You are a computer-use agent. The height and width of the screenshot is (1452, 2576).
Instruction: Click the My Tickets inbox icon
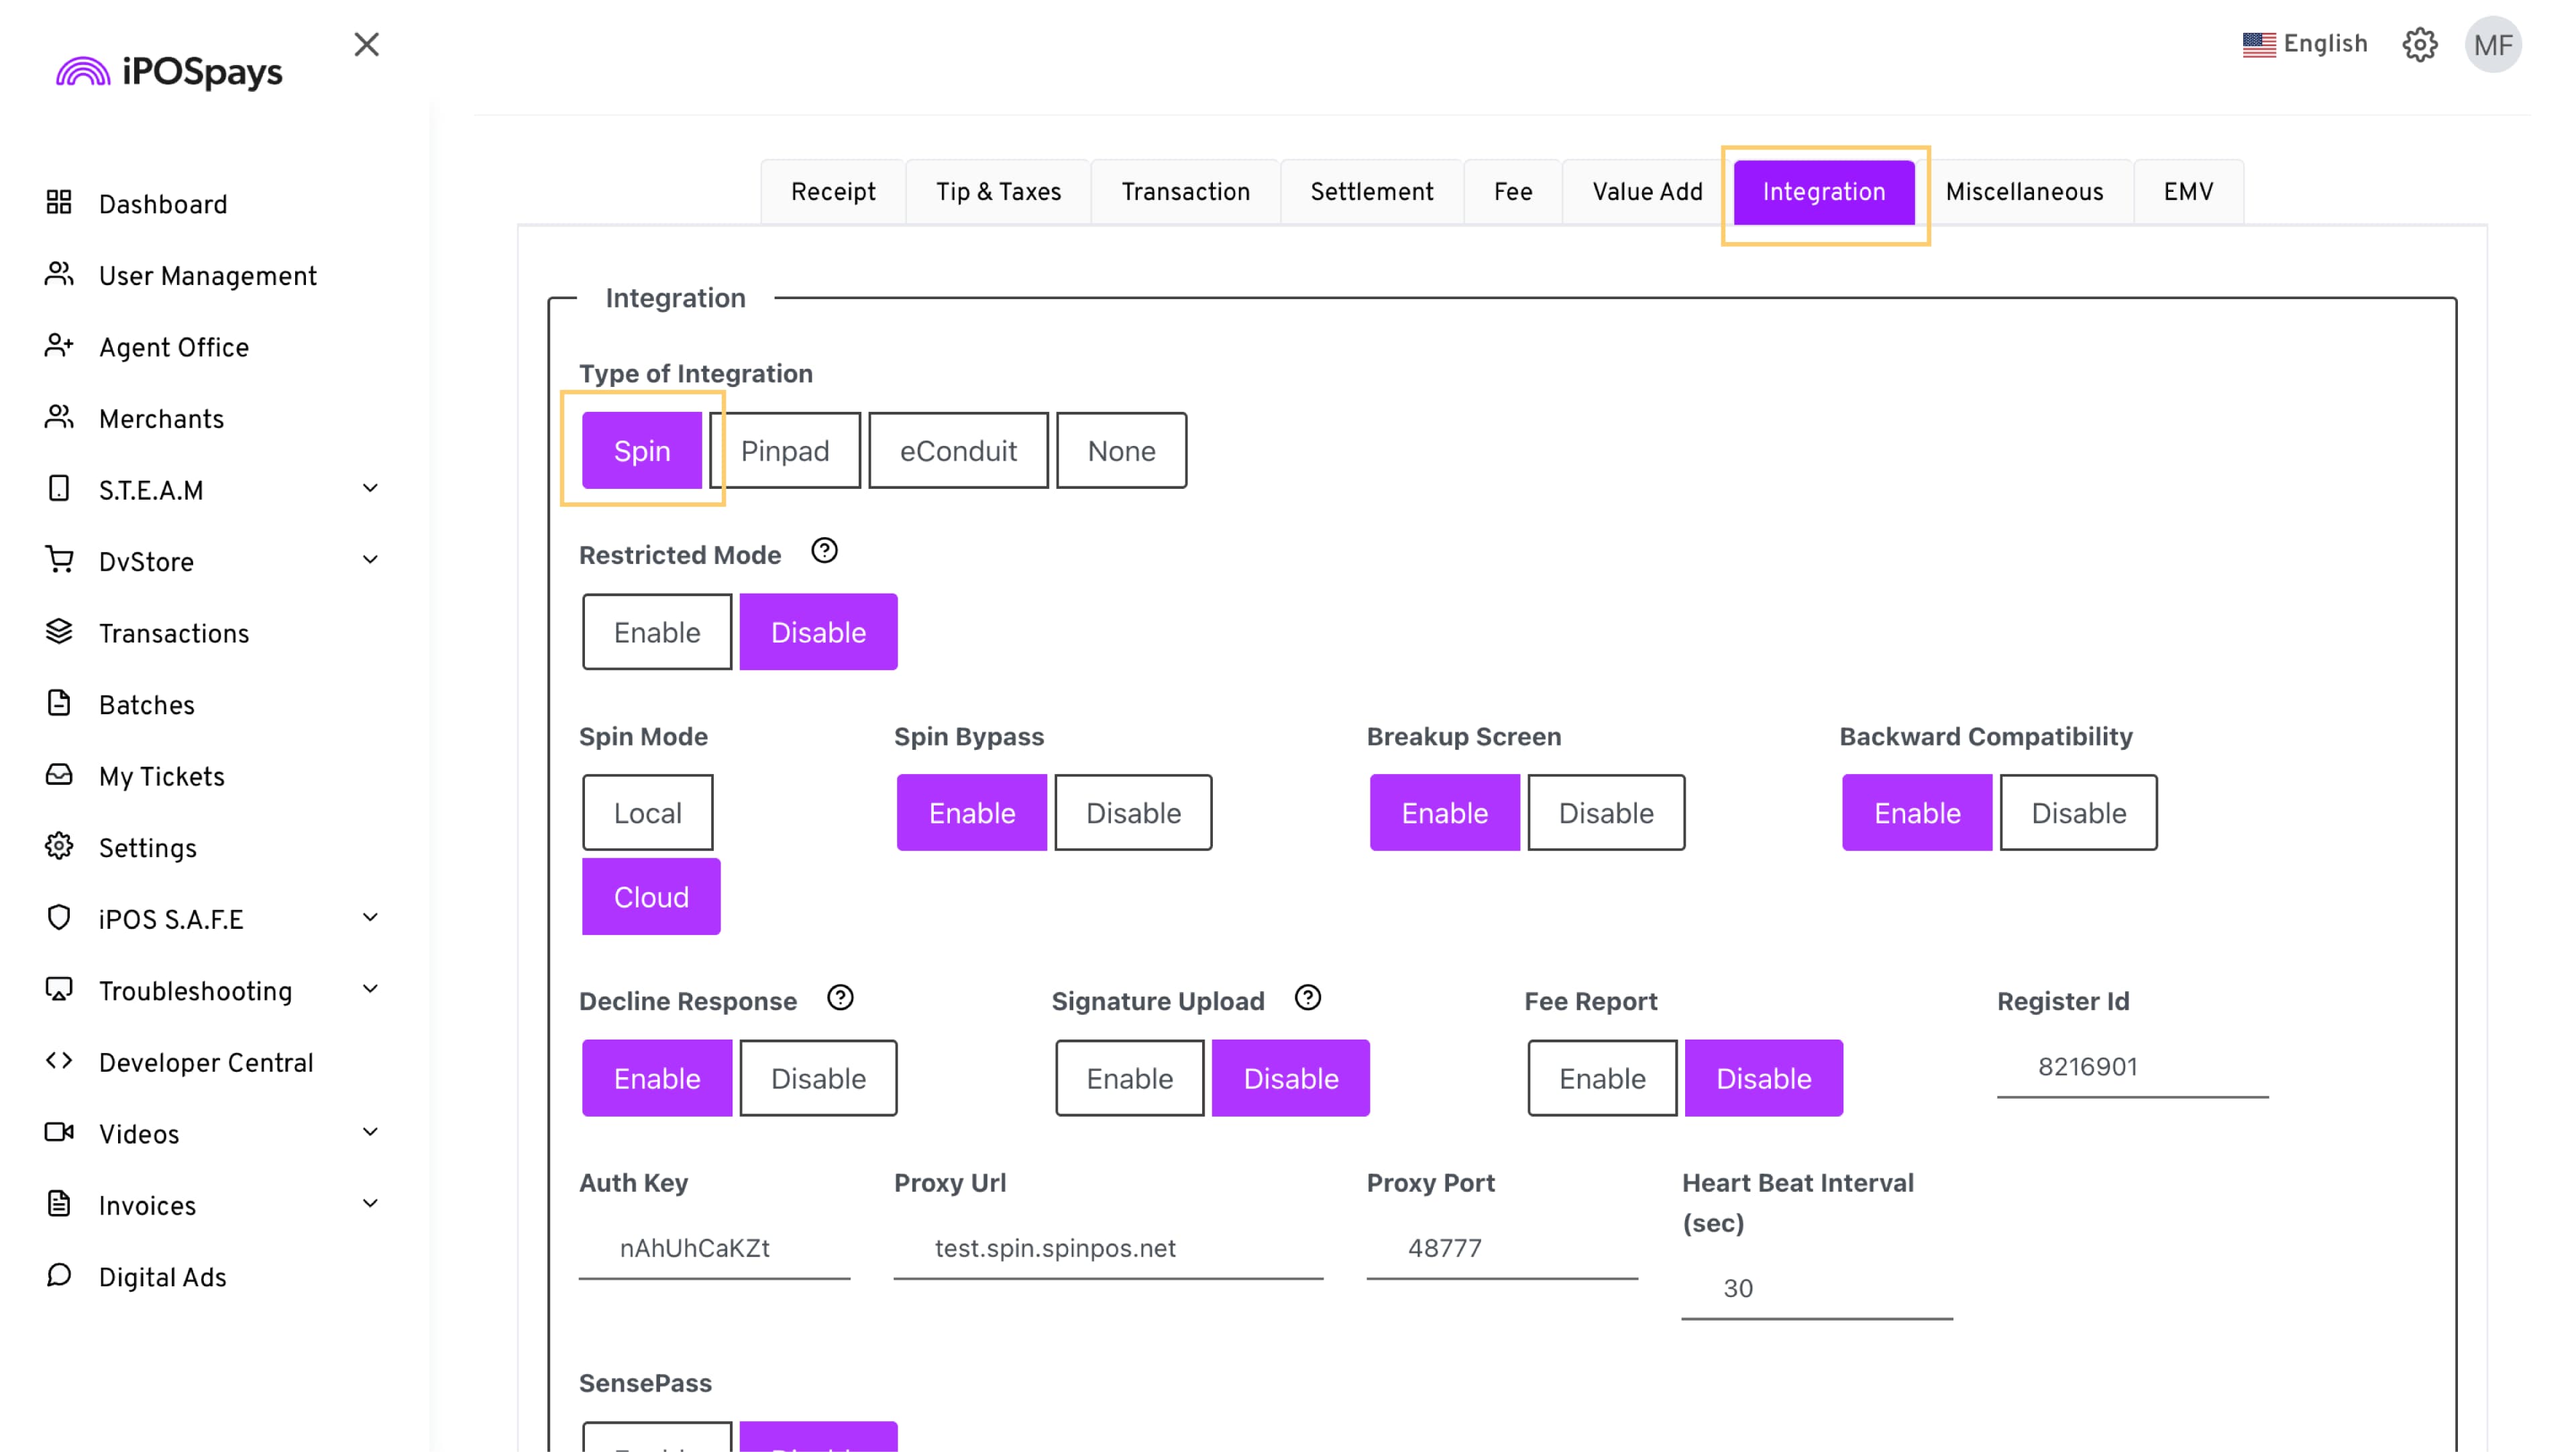point(59,775)
